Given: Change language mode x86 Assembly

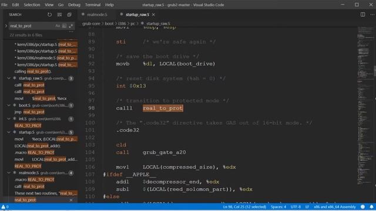Looking at the screenshot, I should [335, 207].
